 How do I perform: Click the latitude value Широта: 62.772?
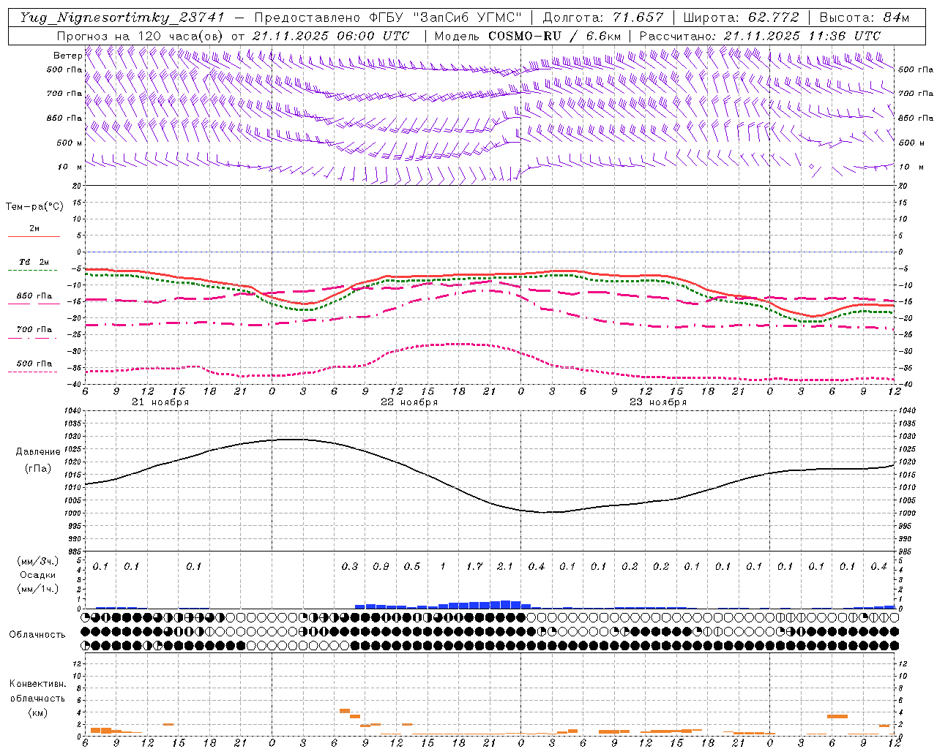tap(742, 18)
